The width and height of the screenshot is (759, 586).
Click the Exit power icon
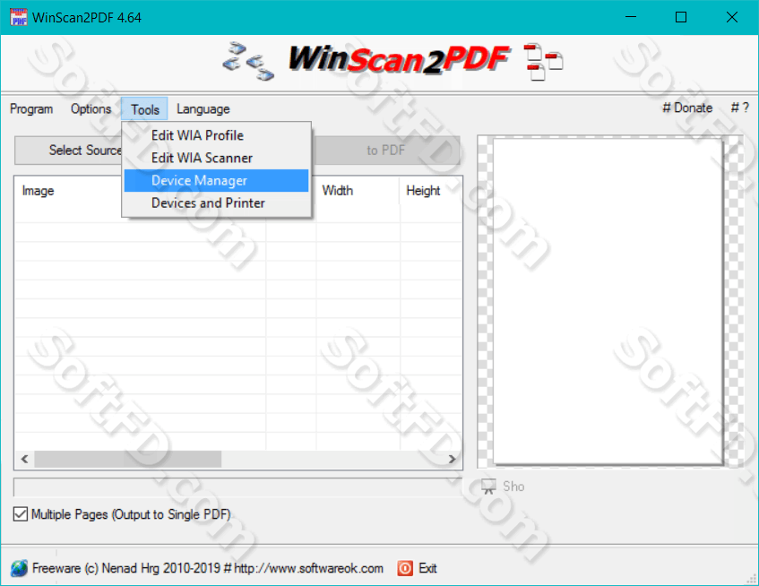[x=405, y=568]
